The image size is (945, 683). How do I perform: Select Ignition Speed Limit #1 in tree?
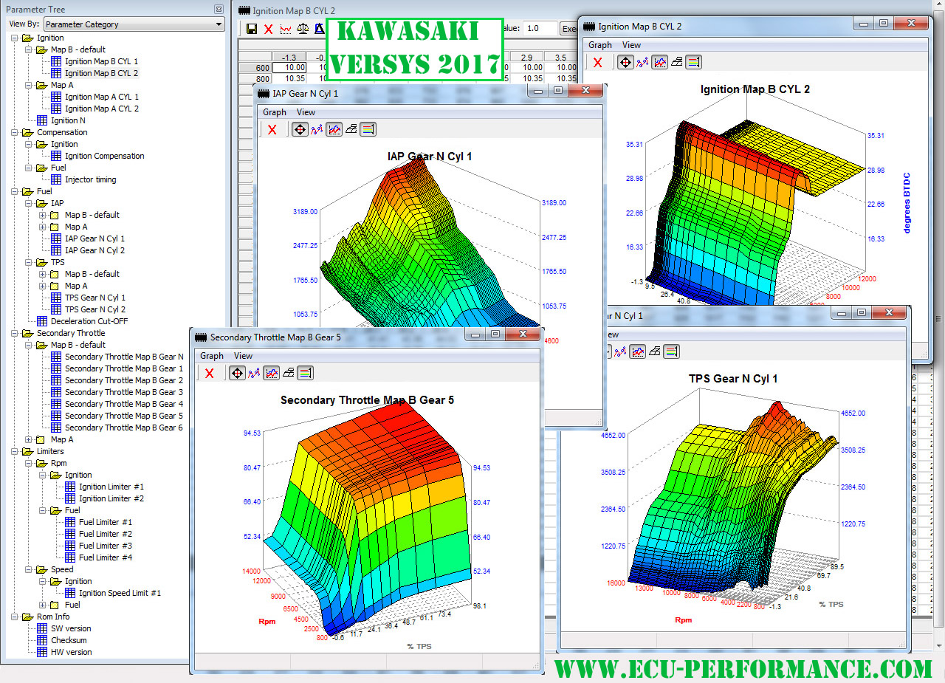pos(120,593)
